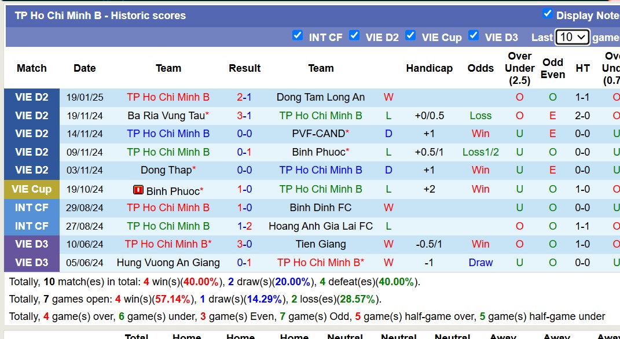The image size is (620, 339).
Task: Disable the INT CF filter checkbox
Action: click(x=298, y=35)
